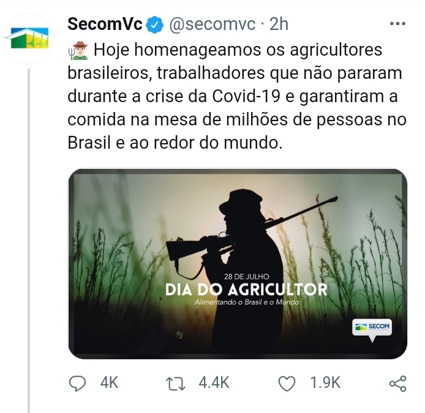Click the blue verified badge
This screenshot has height=413, width=425.
tap(155, 24)
